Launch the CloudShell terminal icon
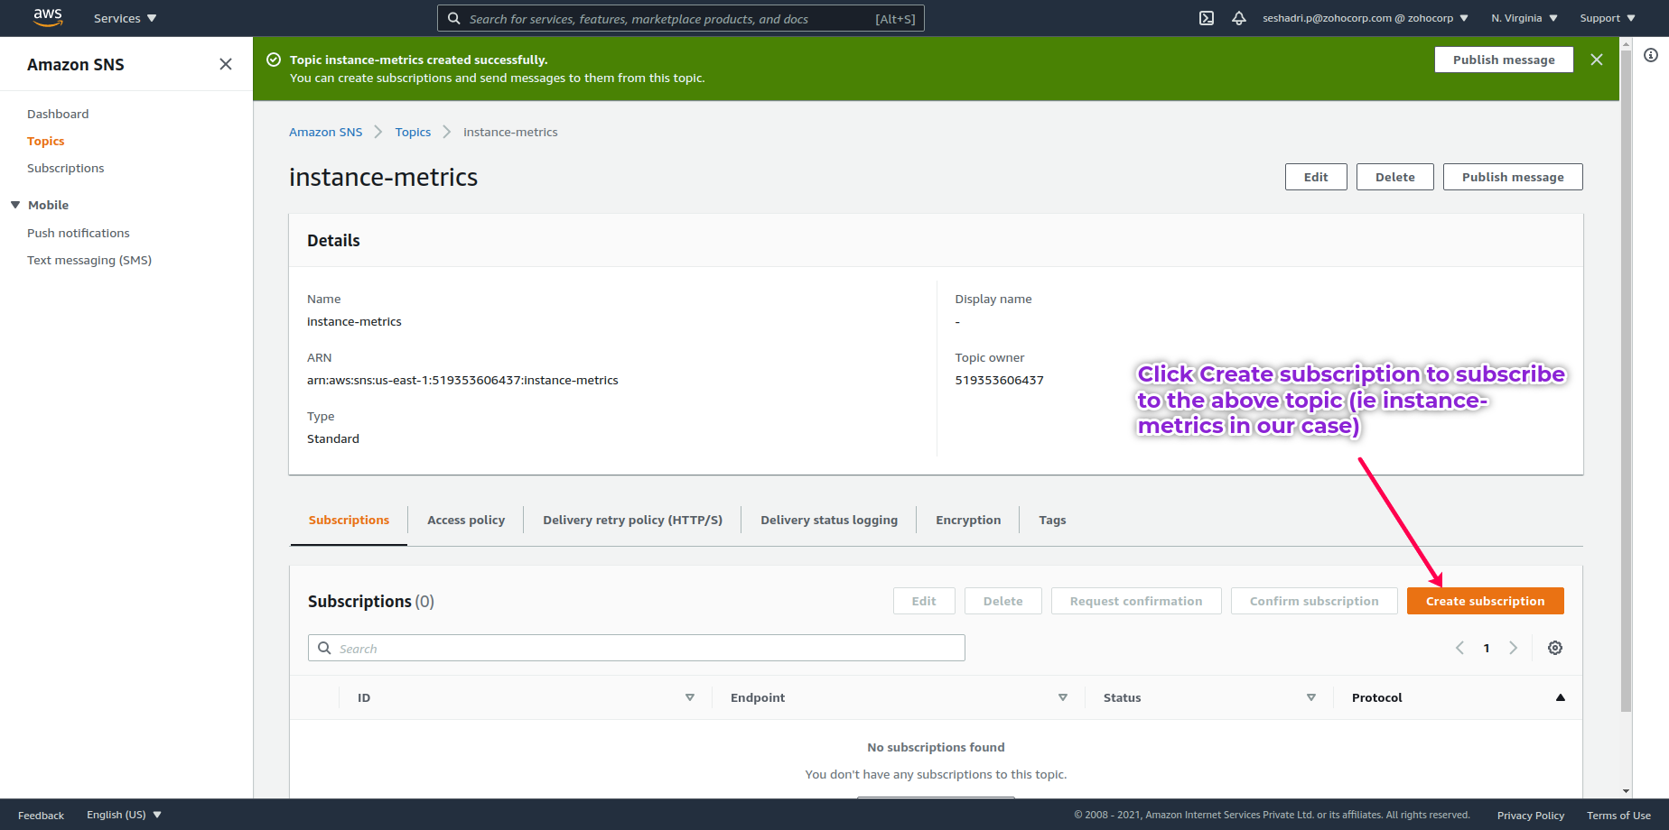Viewport: 1669px width, 830px height. click(x=1207, y=18)
